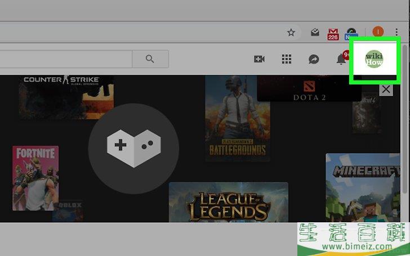Open the mail checker extension icon

click(315, 33)
